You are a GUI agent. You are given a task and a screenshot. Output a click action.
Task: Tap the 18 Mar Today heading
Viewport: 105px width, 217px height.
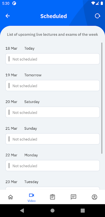click(20, 48)
